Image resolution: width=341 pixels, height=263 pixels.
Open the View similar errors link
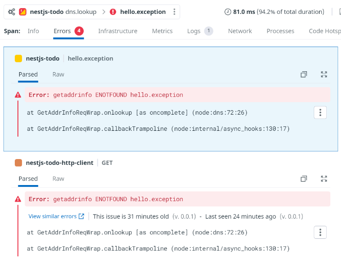(52, 216)
